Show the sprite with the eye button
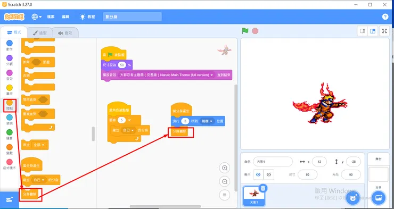The width and height of the screenshot is (394, 209). 258,174
